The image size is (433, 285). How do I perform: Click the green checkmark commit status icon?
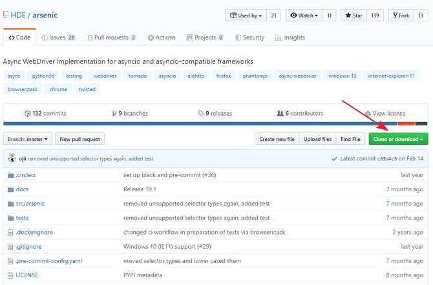pyautogui.click(x=333, y=158)
